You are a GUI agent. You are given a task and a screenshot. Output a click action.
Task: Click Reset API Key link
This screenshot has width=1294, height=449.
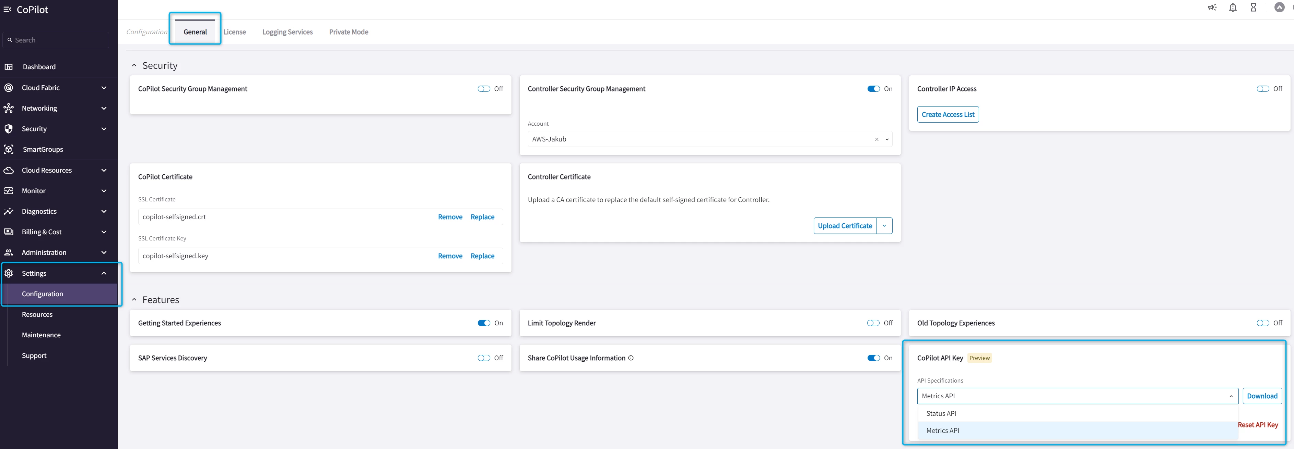[x=1258, y=425]
